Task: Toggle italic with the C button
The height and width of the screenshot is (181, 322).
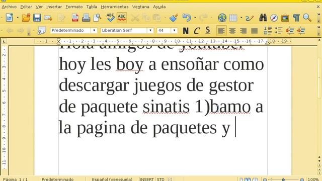Action: coord(197,31)
